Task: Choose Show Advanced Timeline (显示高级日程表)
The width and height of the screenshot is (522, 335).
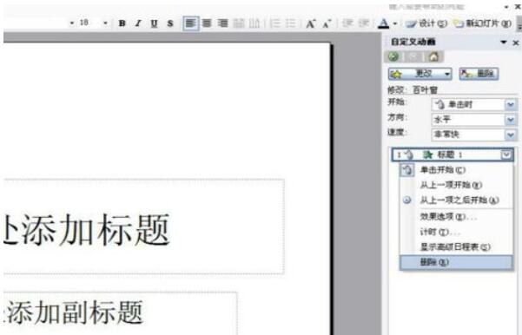Action: (x=456, y=247)
